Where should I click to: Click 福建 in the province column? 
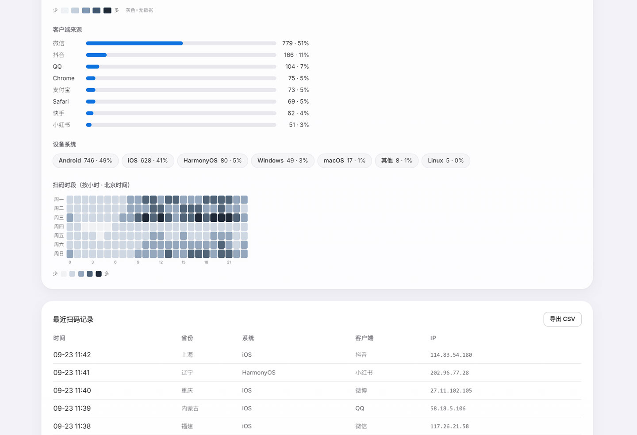point(187,427)
